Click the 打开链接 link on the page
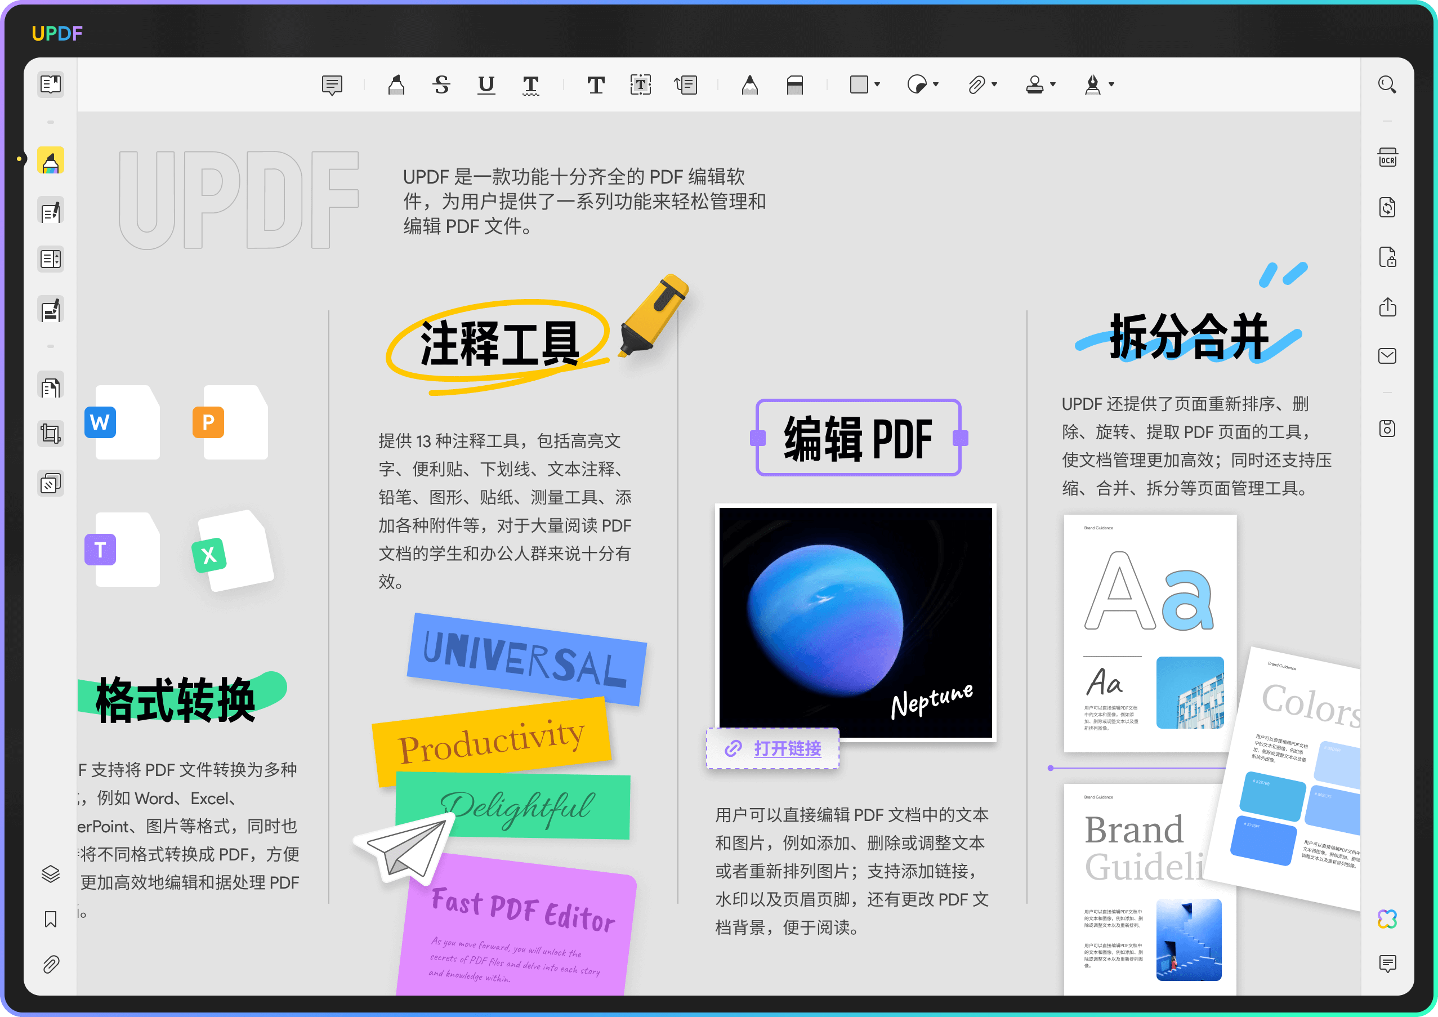Screen dimensions: 1438x1017 coord(772,749)
